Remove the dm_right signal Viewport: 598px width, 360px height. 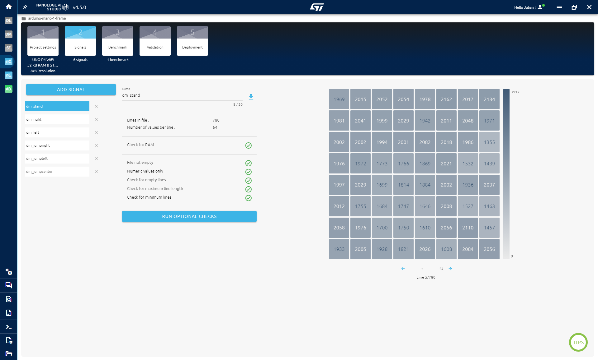(x=96, y=119)
